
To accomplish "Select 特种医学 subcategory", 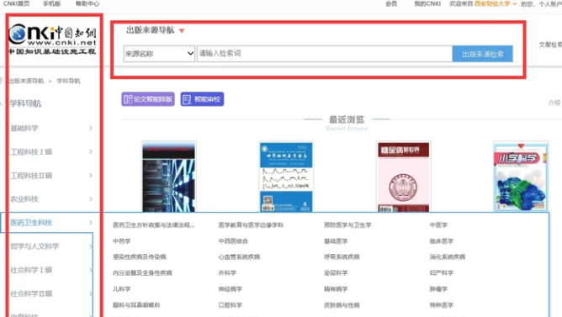I will 441,305.
